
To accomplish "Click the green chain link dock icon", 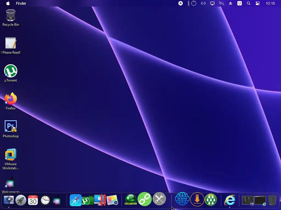I will click(144, 199).
